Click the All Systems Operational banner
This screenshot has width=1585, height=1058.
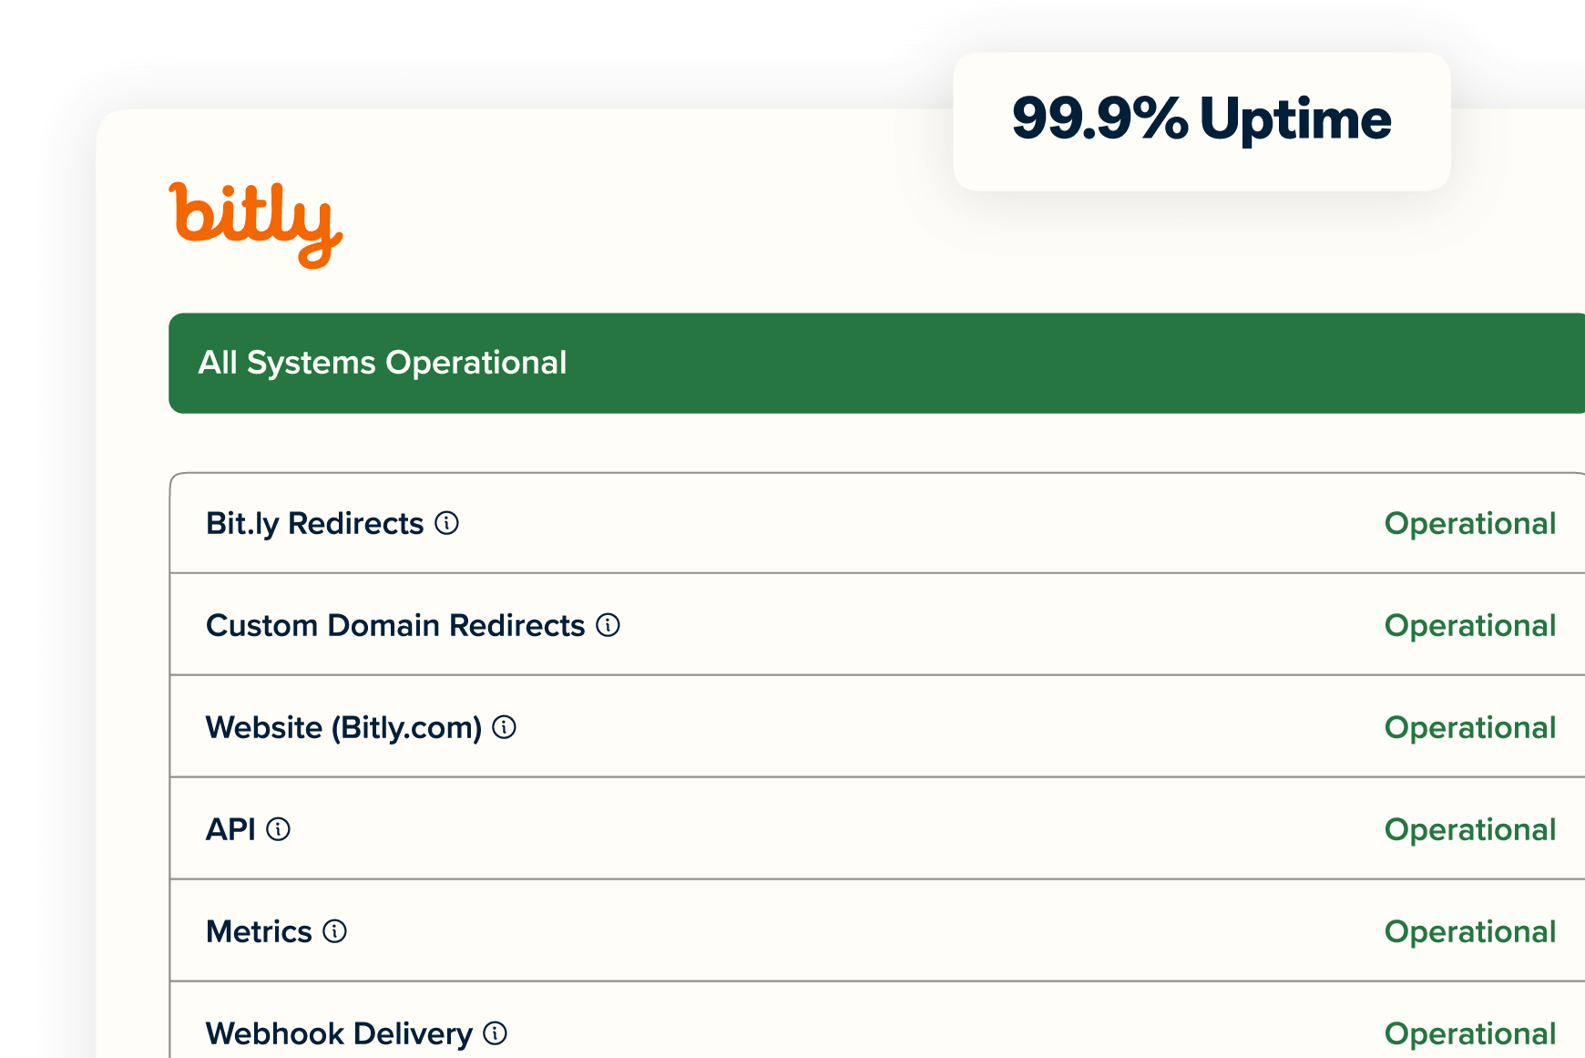coord(383,363)
